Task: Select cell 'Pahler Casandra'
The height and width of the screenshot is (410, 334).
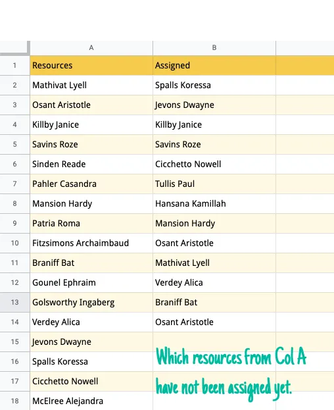Action: coord(91,184)
